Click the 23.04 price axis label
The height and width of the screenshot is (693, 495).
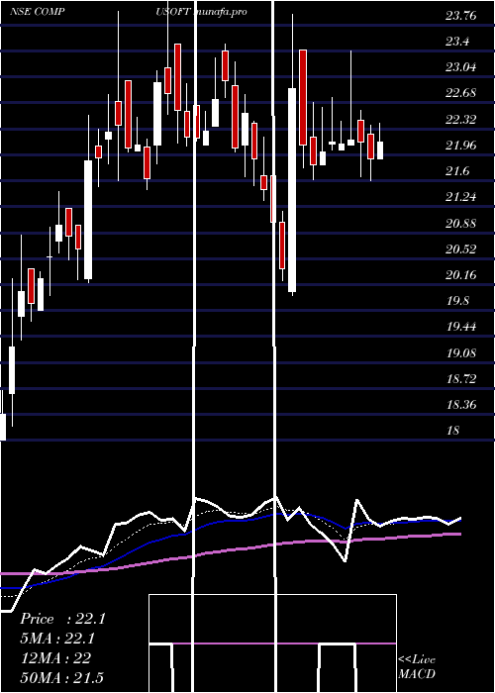click(x=461, y=67)
